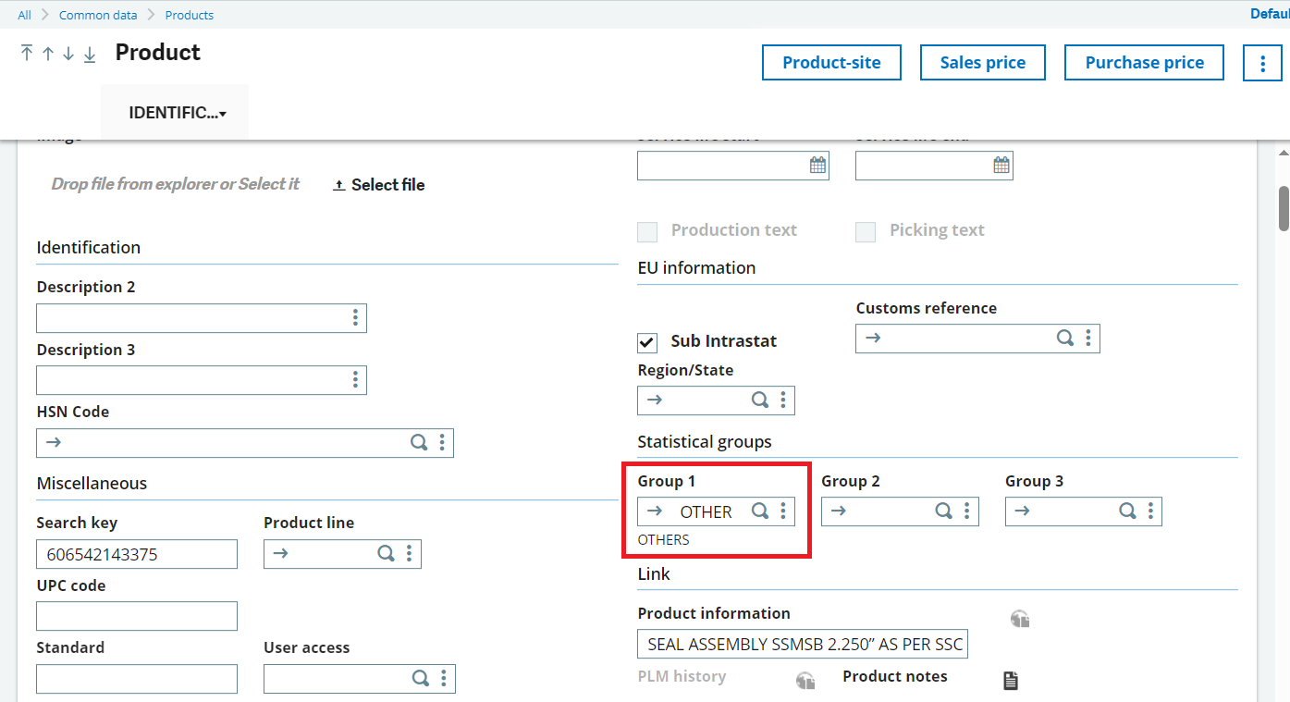Open the Group 1 field options menu

(x=782, y=511)
